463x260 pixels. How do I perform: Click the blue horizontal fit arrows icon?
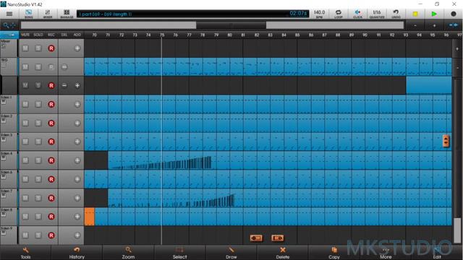(454, 25)
